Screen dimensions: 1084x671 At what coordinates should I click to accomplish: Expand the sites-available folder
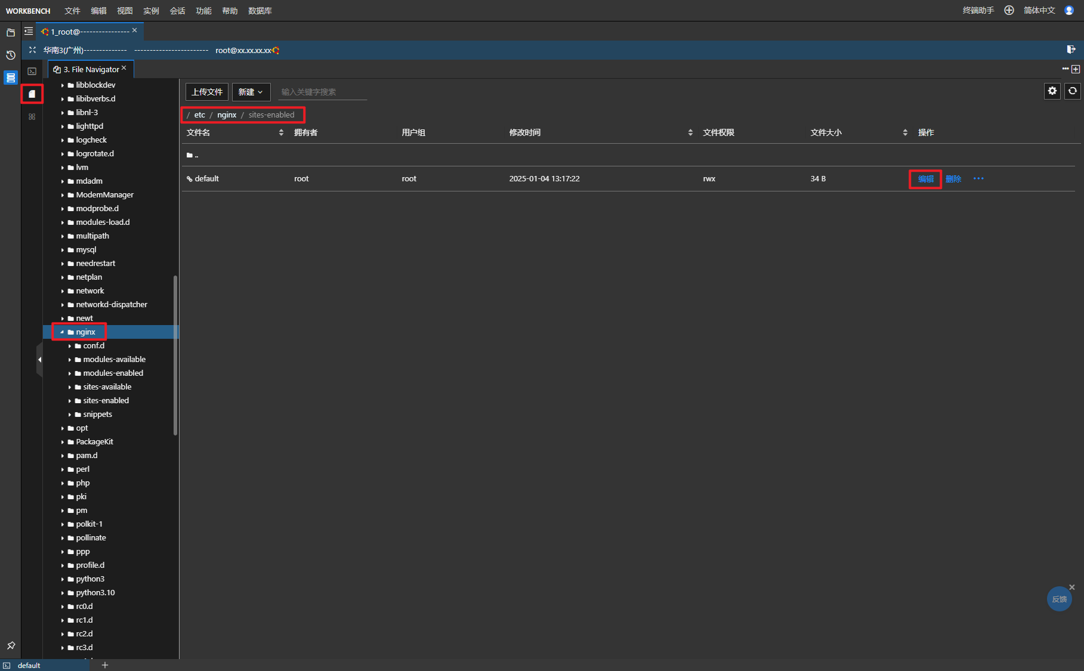pyautogui.click(x=70, y=387)
